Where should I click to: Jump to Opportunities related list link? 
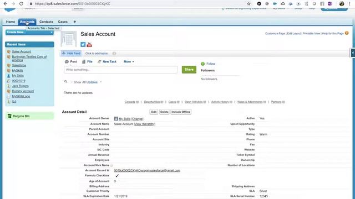pos(154,102)
